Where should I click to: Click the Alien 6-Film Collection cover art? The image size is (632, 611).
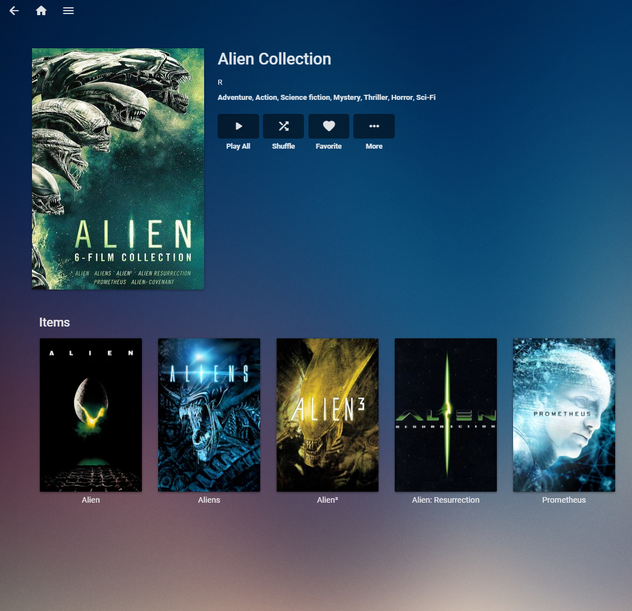118,168
